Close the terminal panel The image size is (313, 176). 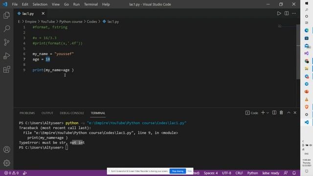point(295,113)
